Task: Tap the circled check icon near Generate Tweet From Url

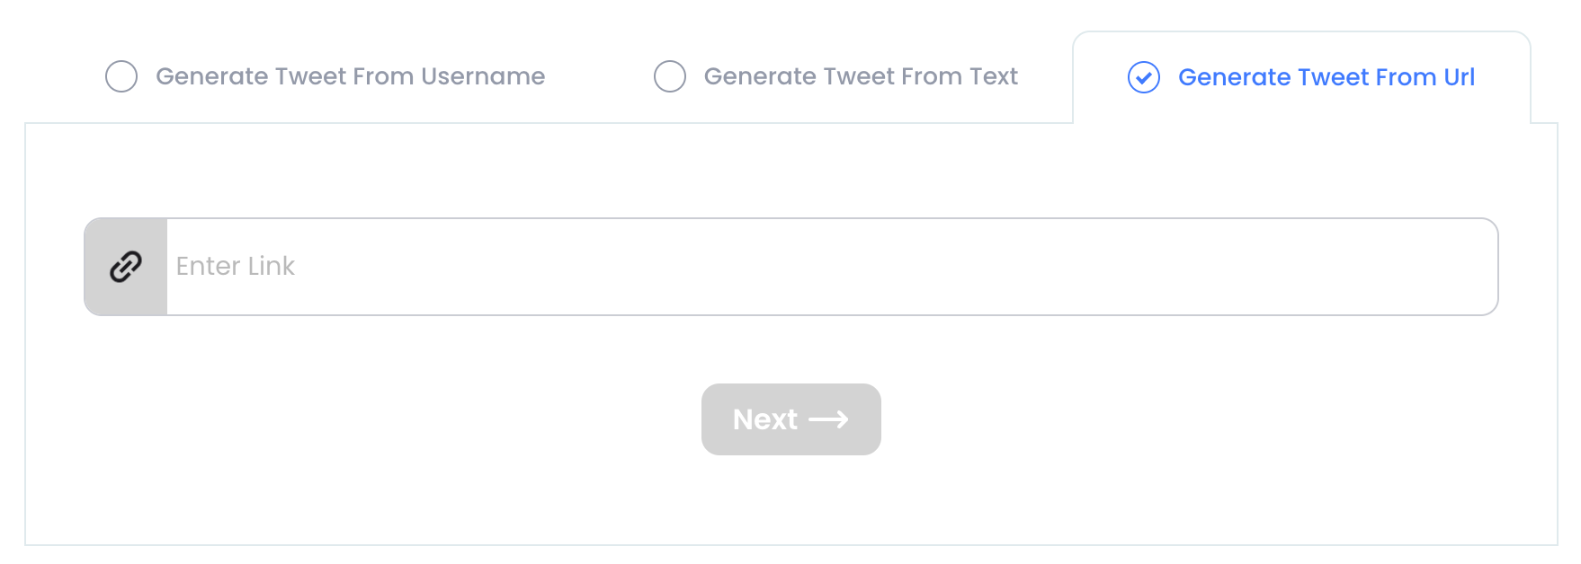Action: pos(1144,78)
